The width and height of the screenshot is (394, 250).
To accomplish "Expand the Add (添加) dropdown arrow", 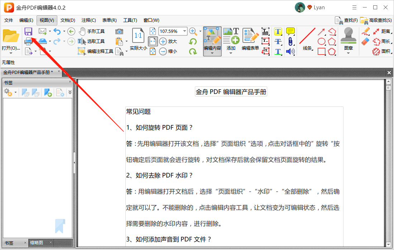I will tap(231, 53).
